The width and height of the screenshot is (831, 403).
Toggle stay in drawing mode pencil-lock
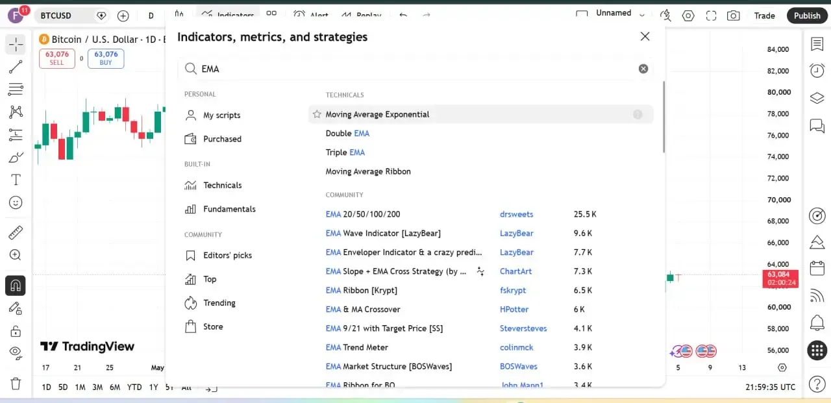click(x=16, y=308)
